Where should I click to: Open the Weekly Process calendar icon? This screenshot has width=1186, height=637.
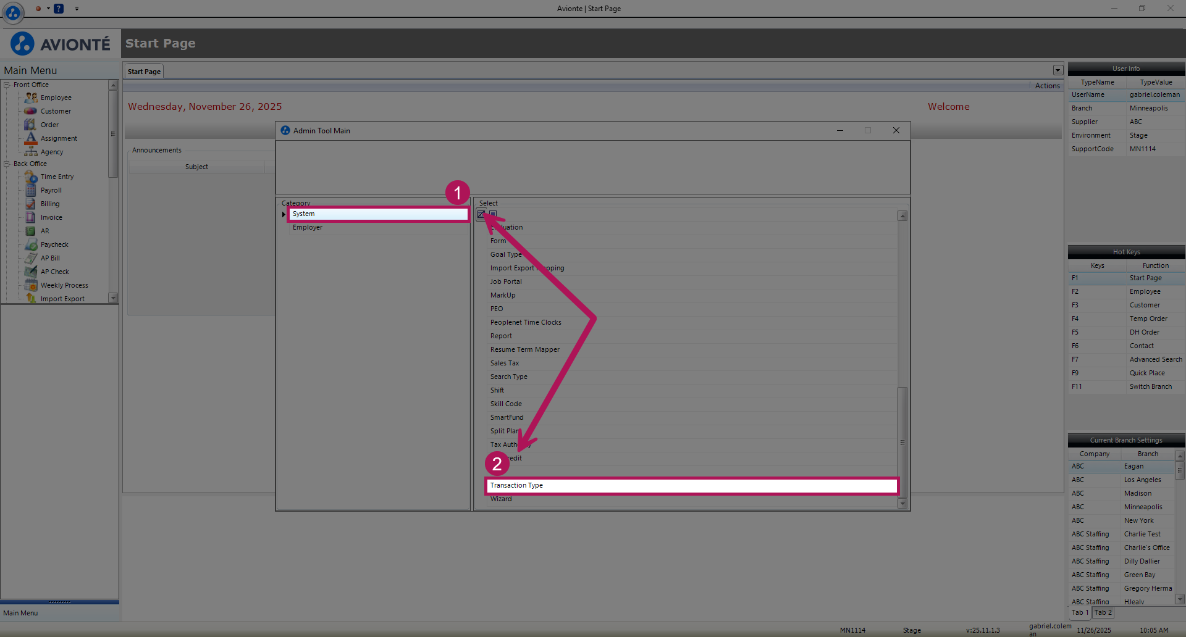click(31, 285)
